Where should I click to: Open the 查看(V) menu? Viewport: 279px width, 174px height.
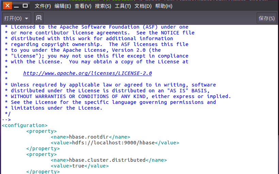point(83,6)
